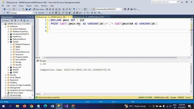Image resolution: width=194 pixels, height=109 pixels.
Task: Open the AdventureWorksPDW2012 dropdown
Action: tap(121, 9)
